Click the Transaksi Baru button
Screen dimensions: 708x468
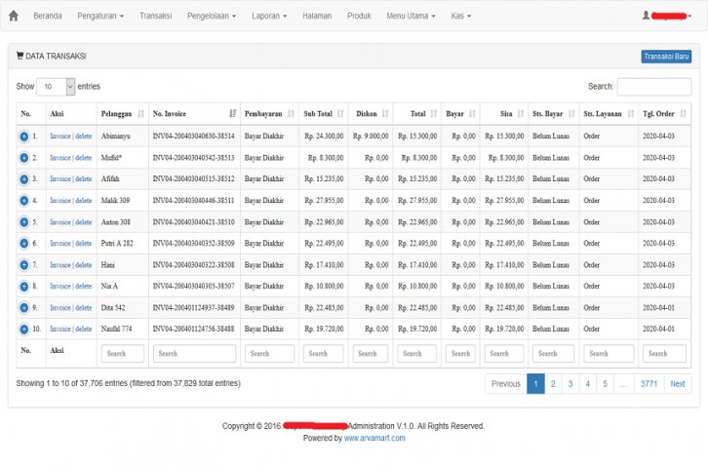coord(666,57)
